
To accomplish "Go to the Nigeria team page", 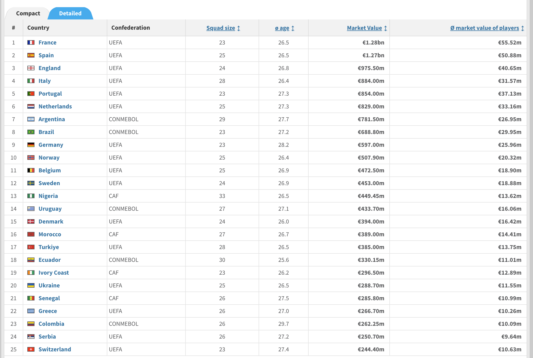I will [x=48, y=196].
